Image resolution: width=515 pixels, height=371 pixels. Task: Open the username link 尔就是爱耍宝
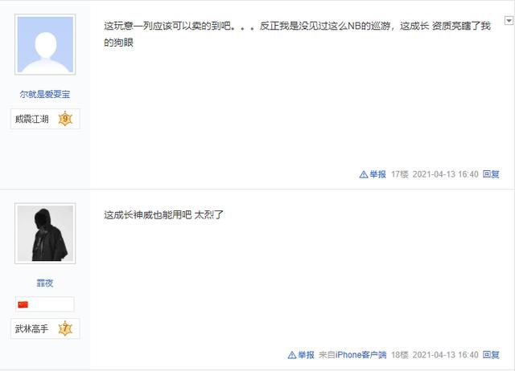click(45, 95)
